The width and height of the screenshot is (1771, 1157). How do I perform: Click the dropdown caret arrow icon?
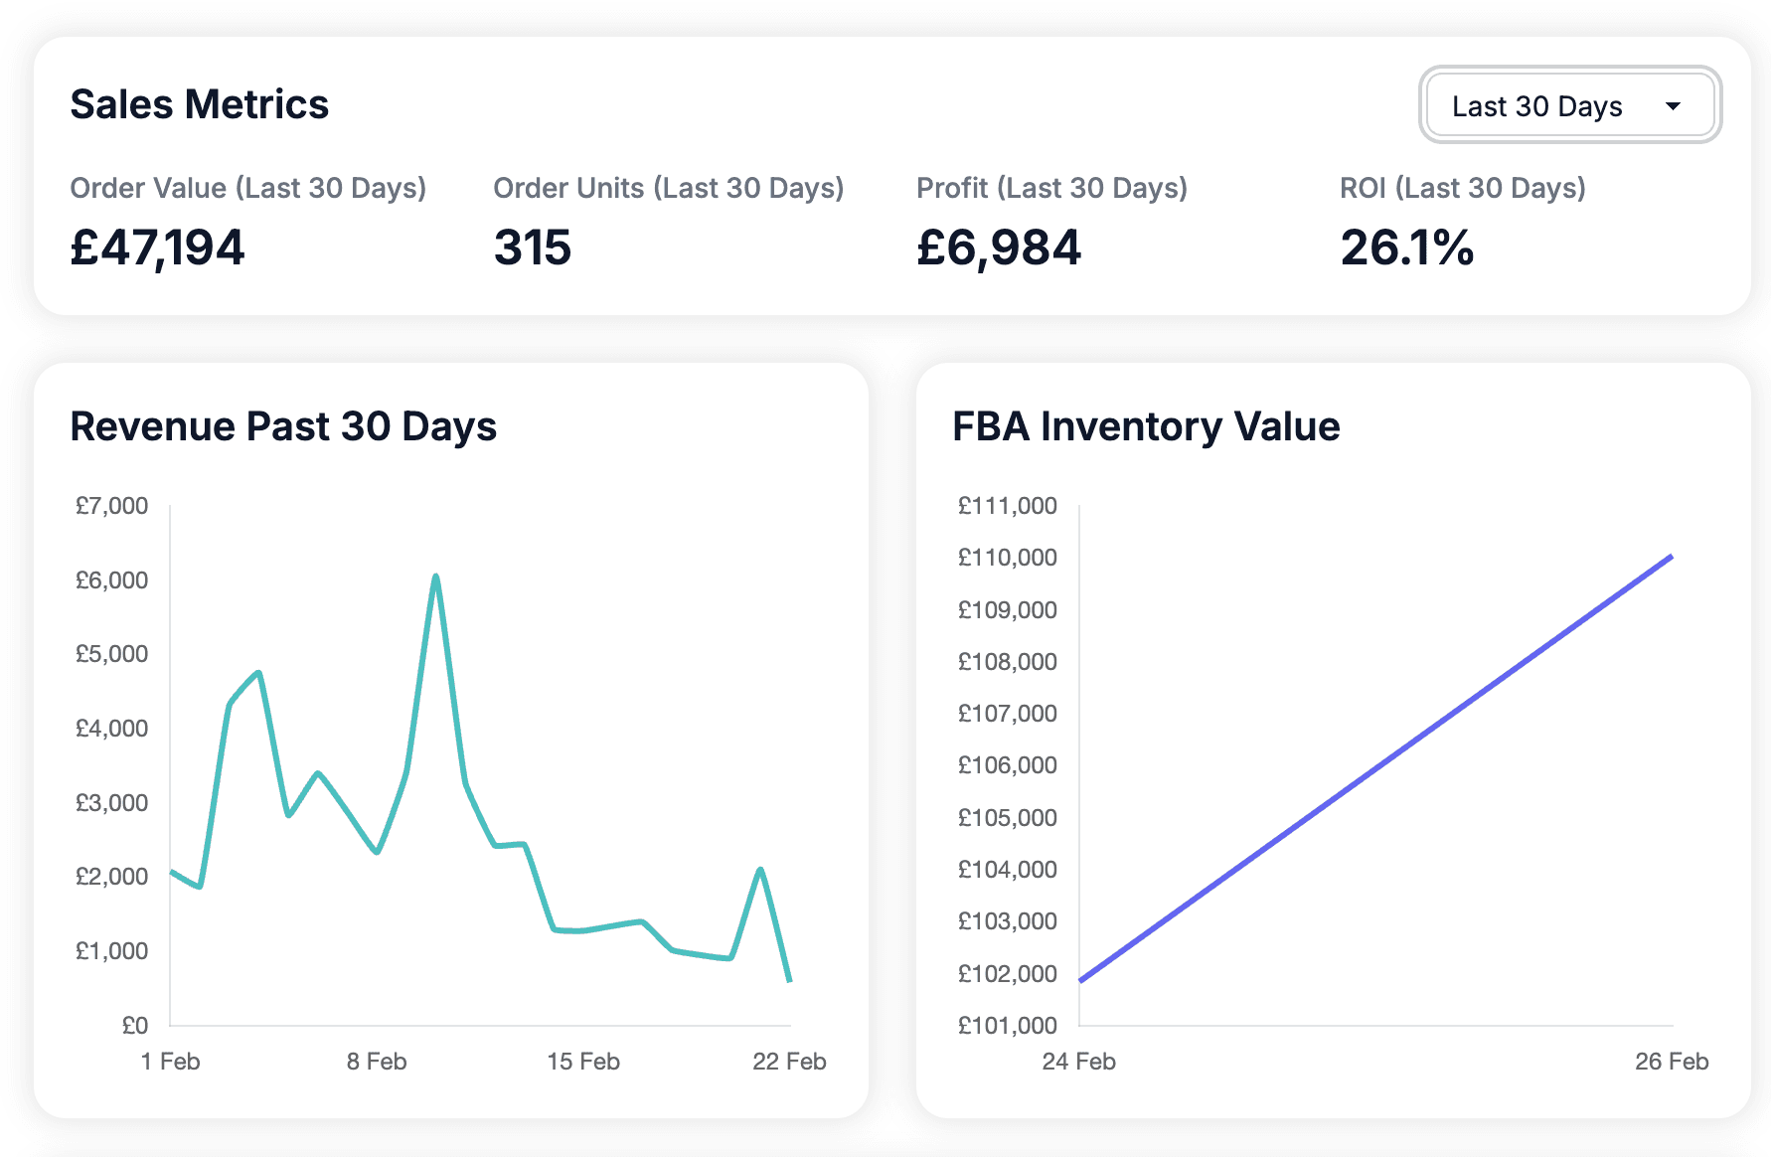[x=1673, y=106]
